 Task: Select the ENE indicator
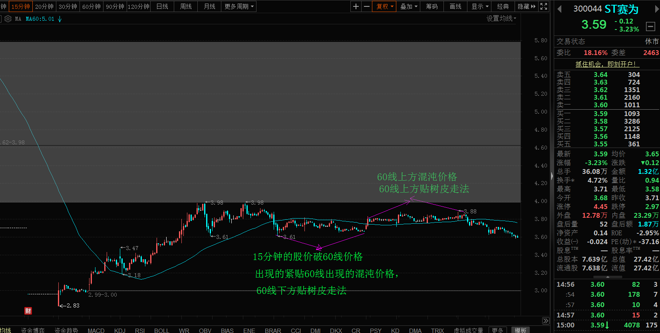tap(249, 330)
